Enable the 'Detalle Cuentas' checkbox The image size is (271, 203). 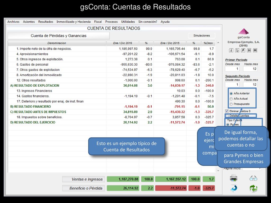click(x=227, y=116)
